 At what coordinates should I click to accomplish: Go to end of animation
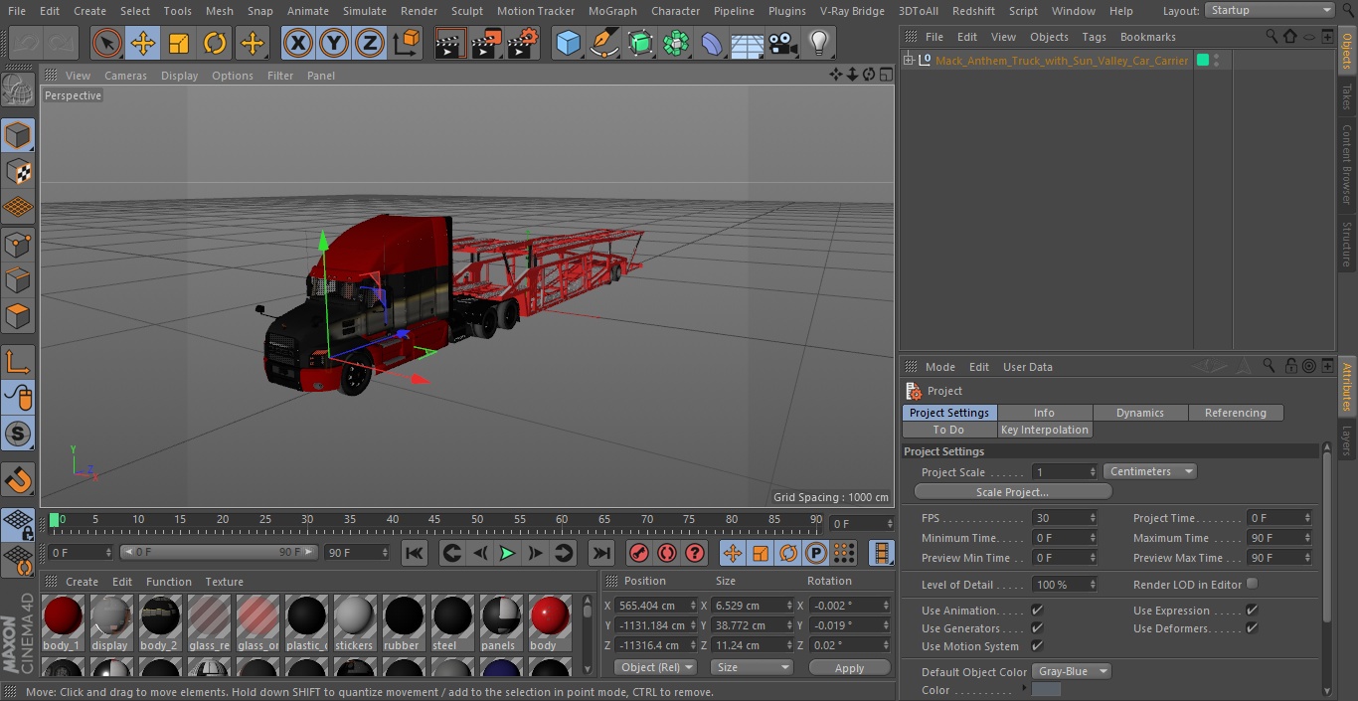(x=601, y=553)
